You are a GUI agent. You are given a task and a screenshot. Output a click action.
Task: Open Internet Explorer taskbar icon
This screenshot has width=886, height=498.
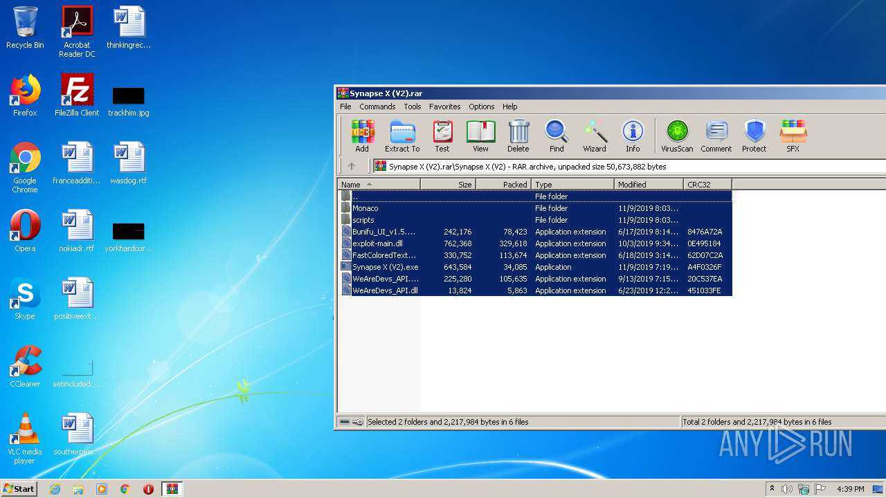click(x=55, y=489)
